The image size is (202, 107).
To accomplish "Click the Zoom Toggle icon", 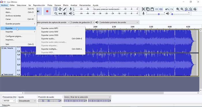I will [195, 9].
